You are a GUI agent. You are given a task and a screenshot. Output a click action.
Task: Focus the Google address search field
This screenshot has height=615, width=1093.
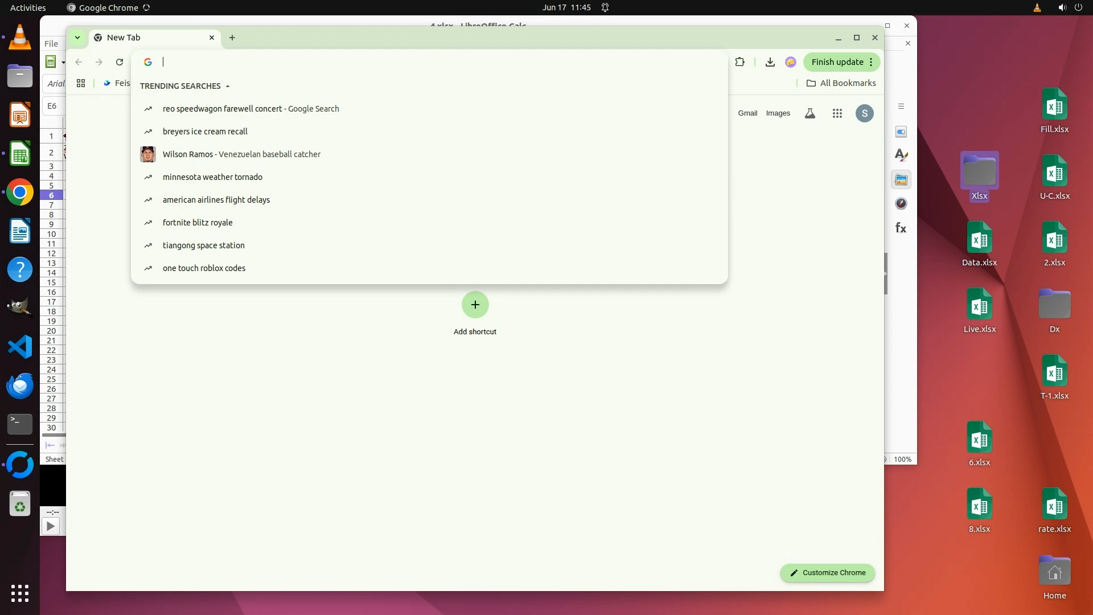433,62
